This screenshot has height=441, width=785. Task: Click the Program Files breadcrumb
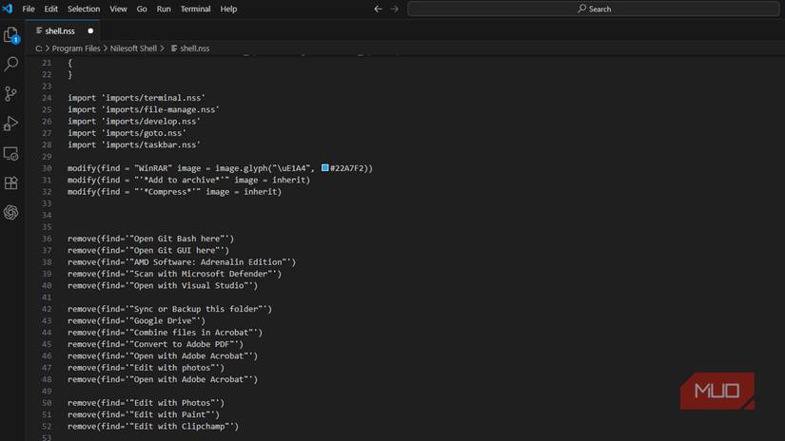76,48
